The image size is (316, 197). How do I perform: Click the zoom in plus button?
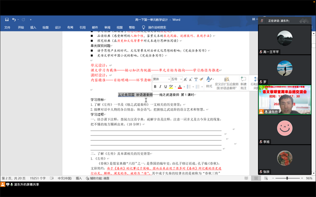[302, 178]
